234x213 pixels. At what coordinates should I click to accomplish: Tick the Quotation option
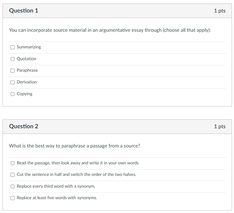13,59
